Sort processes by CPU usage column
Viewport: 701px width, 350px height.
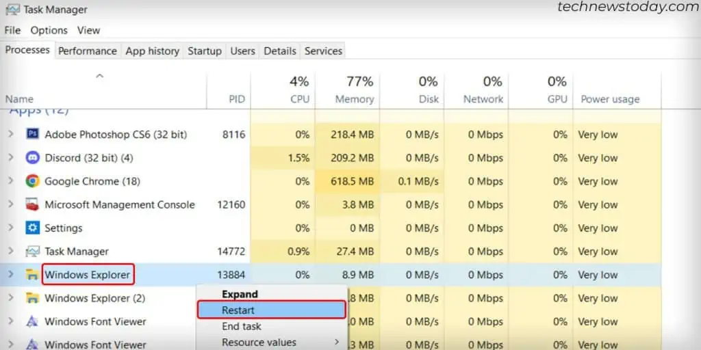[x=283, y=91]
